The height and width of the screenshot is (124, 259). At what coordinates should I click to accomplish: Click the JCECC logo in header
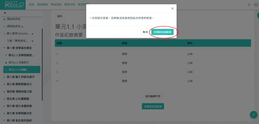pos(13,5)
